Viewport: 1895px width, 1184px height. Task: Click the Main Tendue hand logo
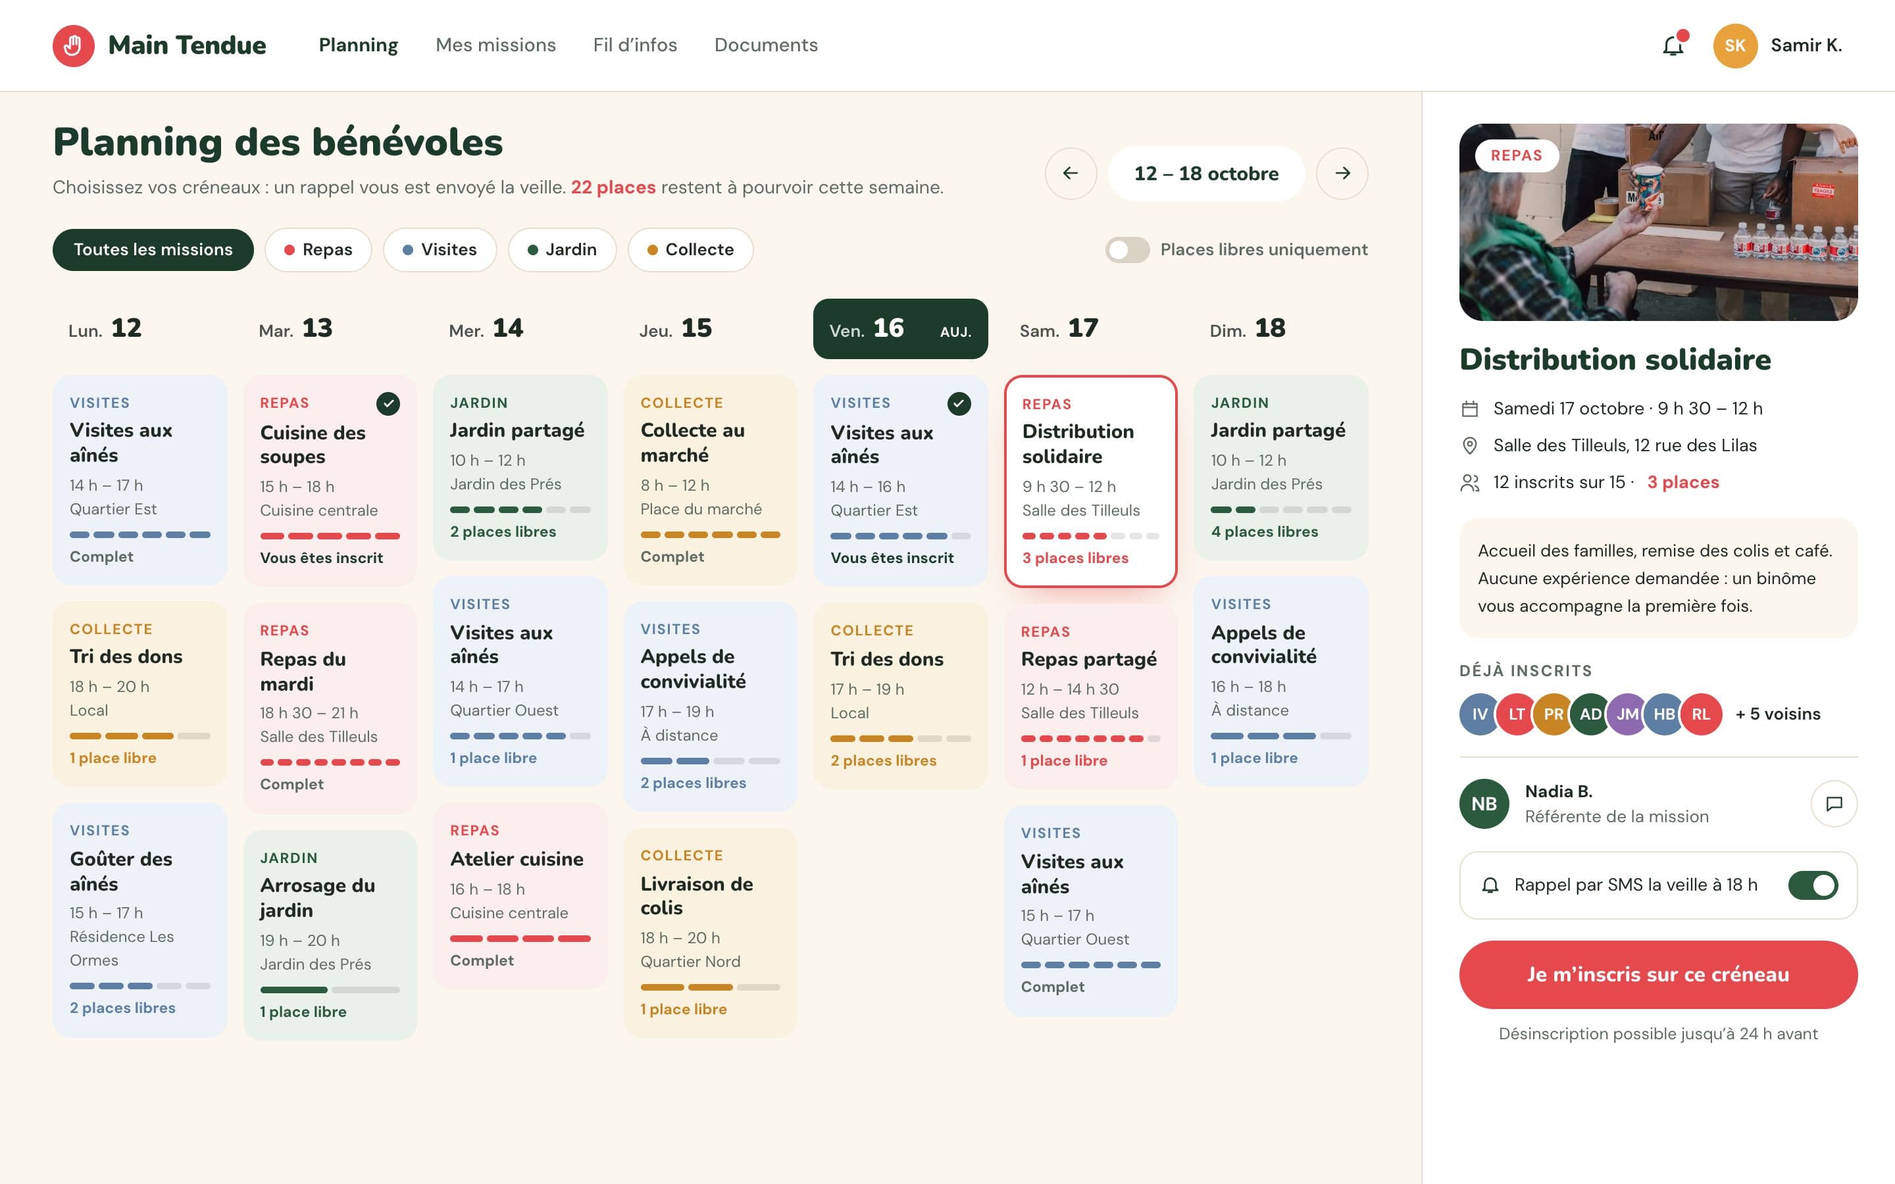tap(74, 45)
